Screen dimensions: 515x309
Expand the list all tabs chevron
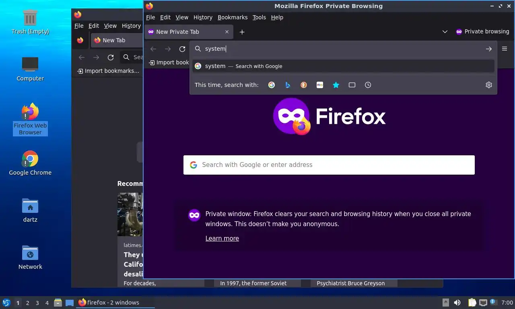[x=445, y=32]
